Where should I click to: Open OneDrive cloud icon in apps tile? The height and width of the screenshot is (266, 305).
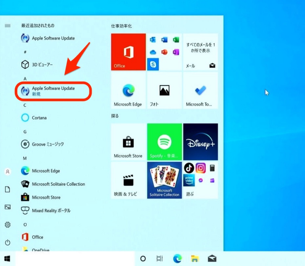tap(153, 52)
